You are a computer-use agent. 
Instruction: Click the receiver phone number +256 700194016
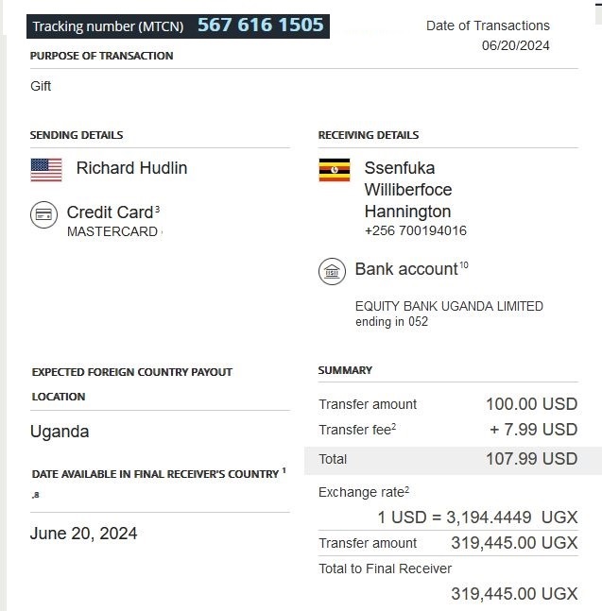(415, 230)
